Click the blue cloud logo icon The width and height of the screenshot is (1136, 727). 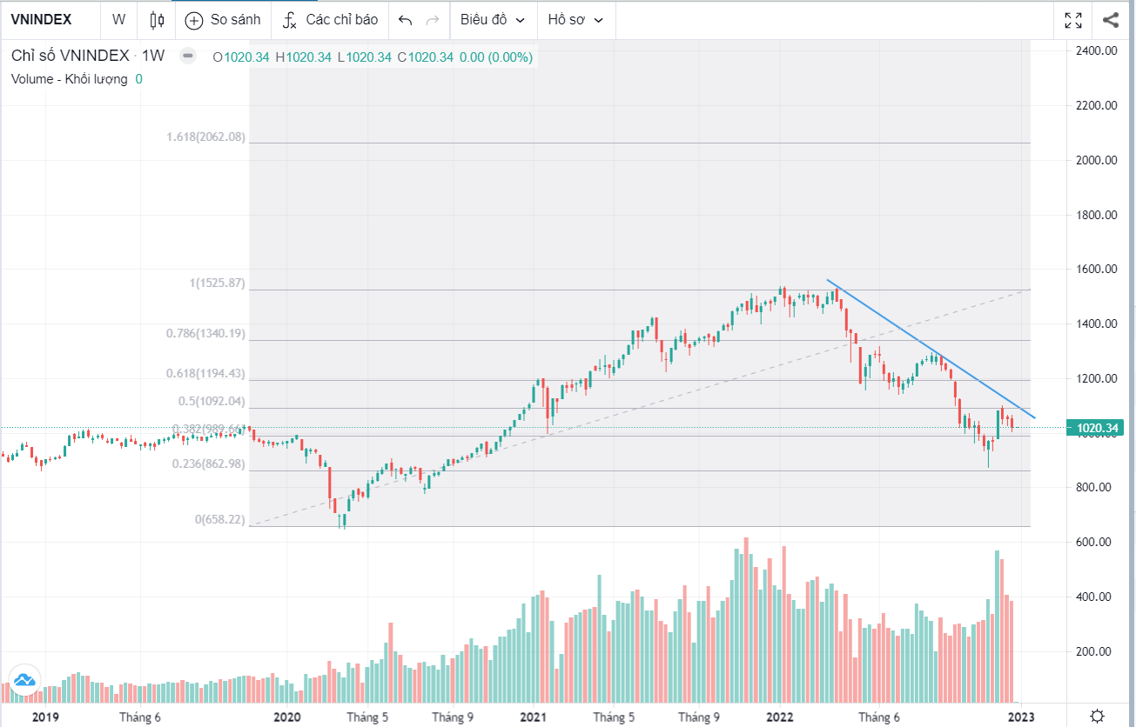(24, 680)
